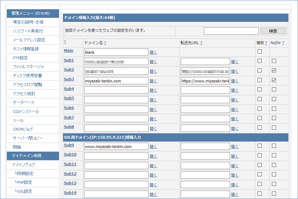The width and height of the screenshot is (298, 199).
Task: Focus the domain search text field
Action: coord(231,31)
